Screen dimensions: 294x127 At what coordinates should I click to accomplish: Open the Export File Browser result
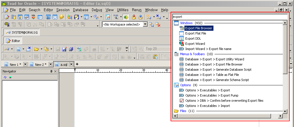click(199, 28)
